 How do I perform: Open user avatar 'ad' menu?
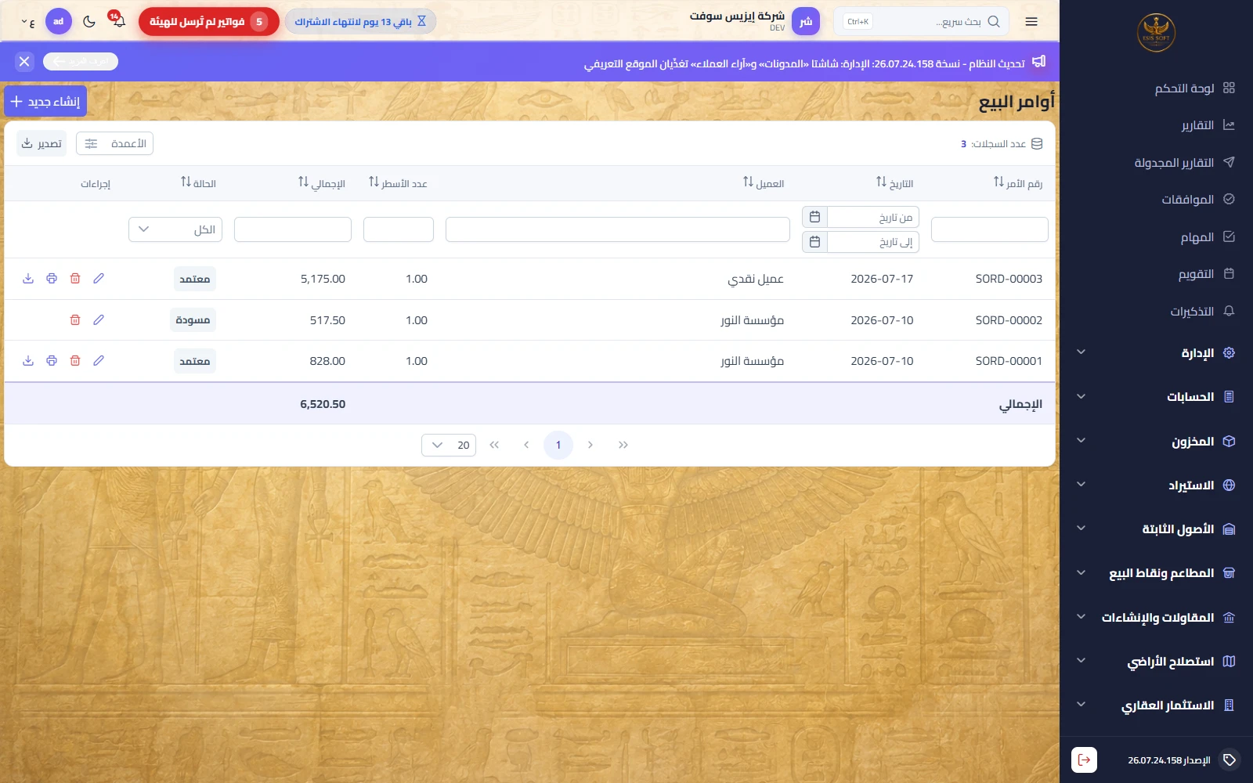point(59,22)
